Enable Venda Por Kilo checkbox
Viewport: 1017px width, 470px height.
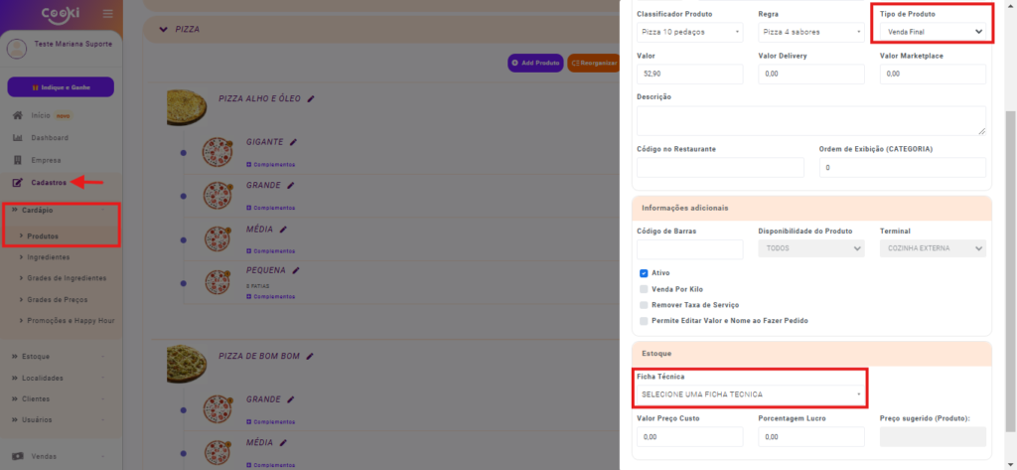(x=645, y=289)
